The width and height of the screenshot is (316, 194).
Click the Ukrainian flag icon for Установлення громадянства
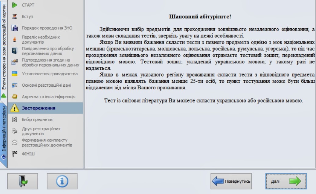(x=15, y=74)
